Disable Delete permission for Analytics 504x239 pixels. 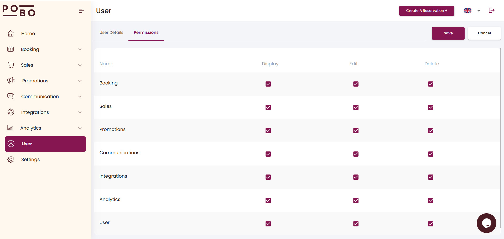click(430, 200)
